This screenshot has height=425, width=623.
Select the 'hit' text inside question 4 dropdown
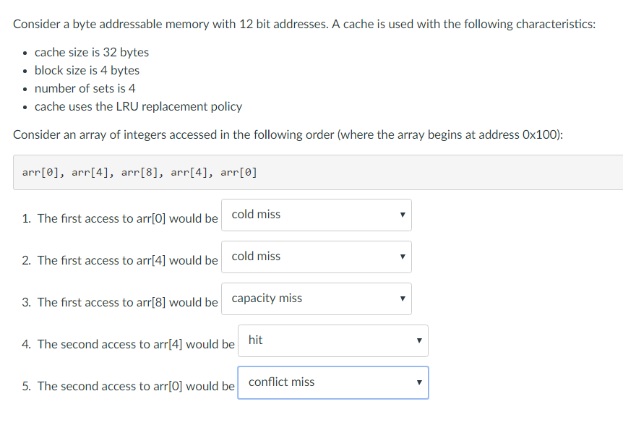[254, 339]
